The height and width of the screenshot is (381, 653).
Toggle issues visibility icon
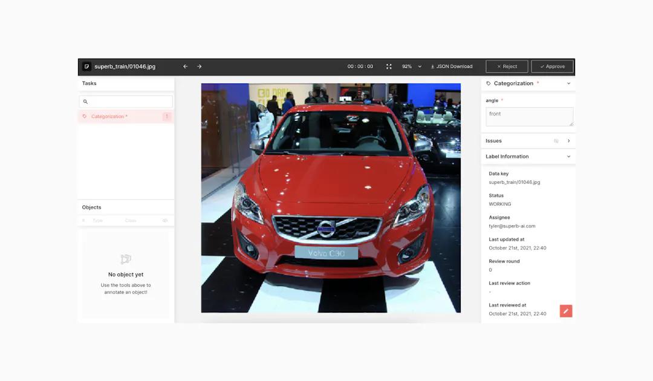click(x=556, y=141)
